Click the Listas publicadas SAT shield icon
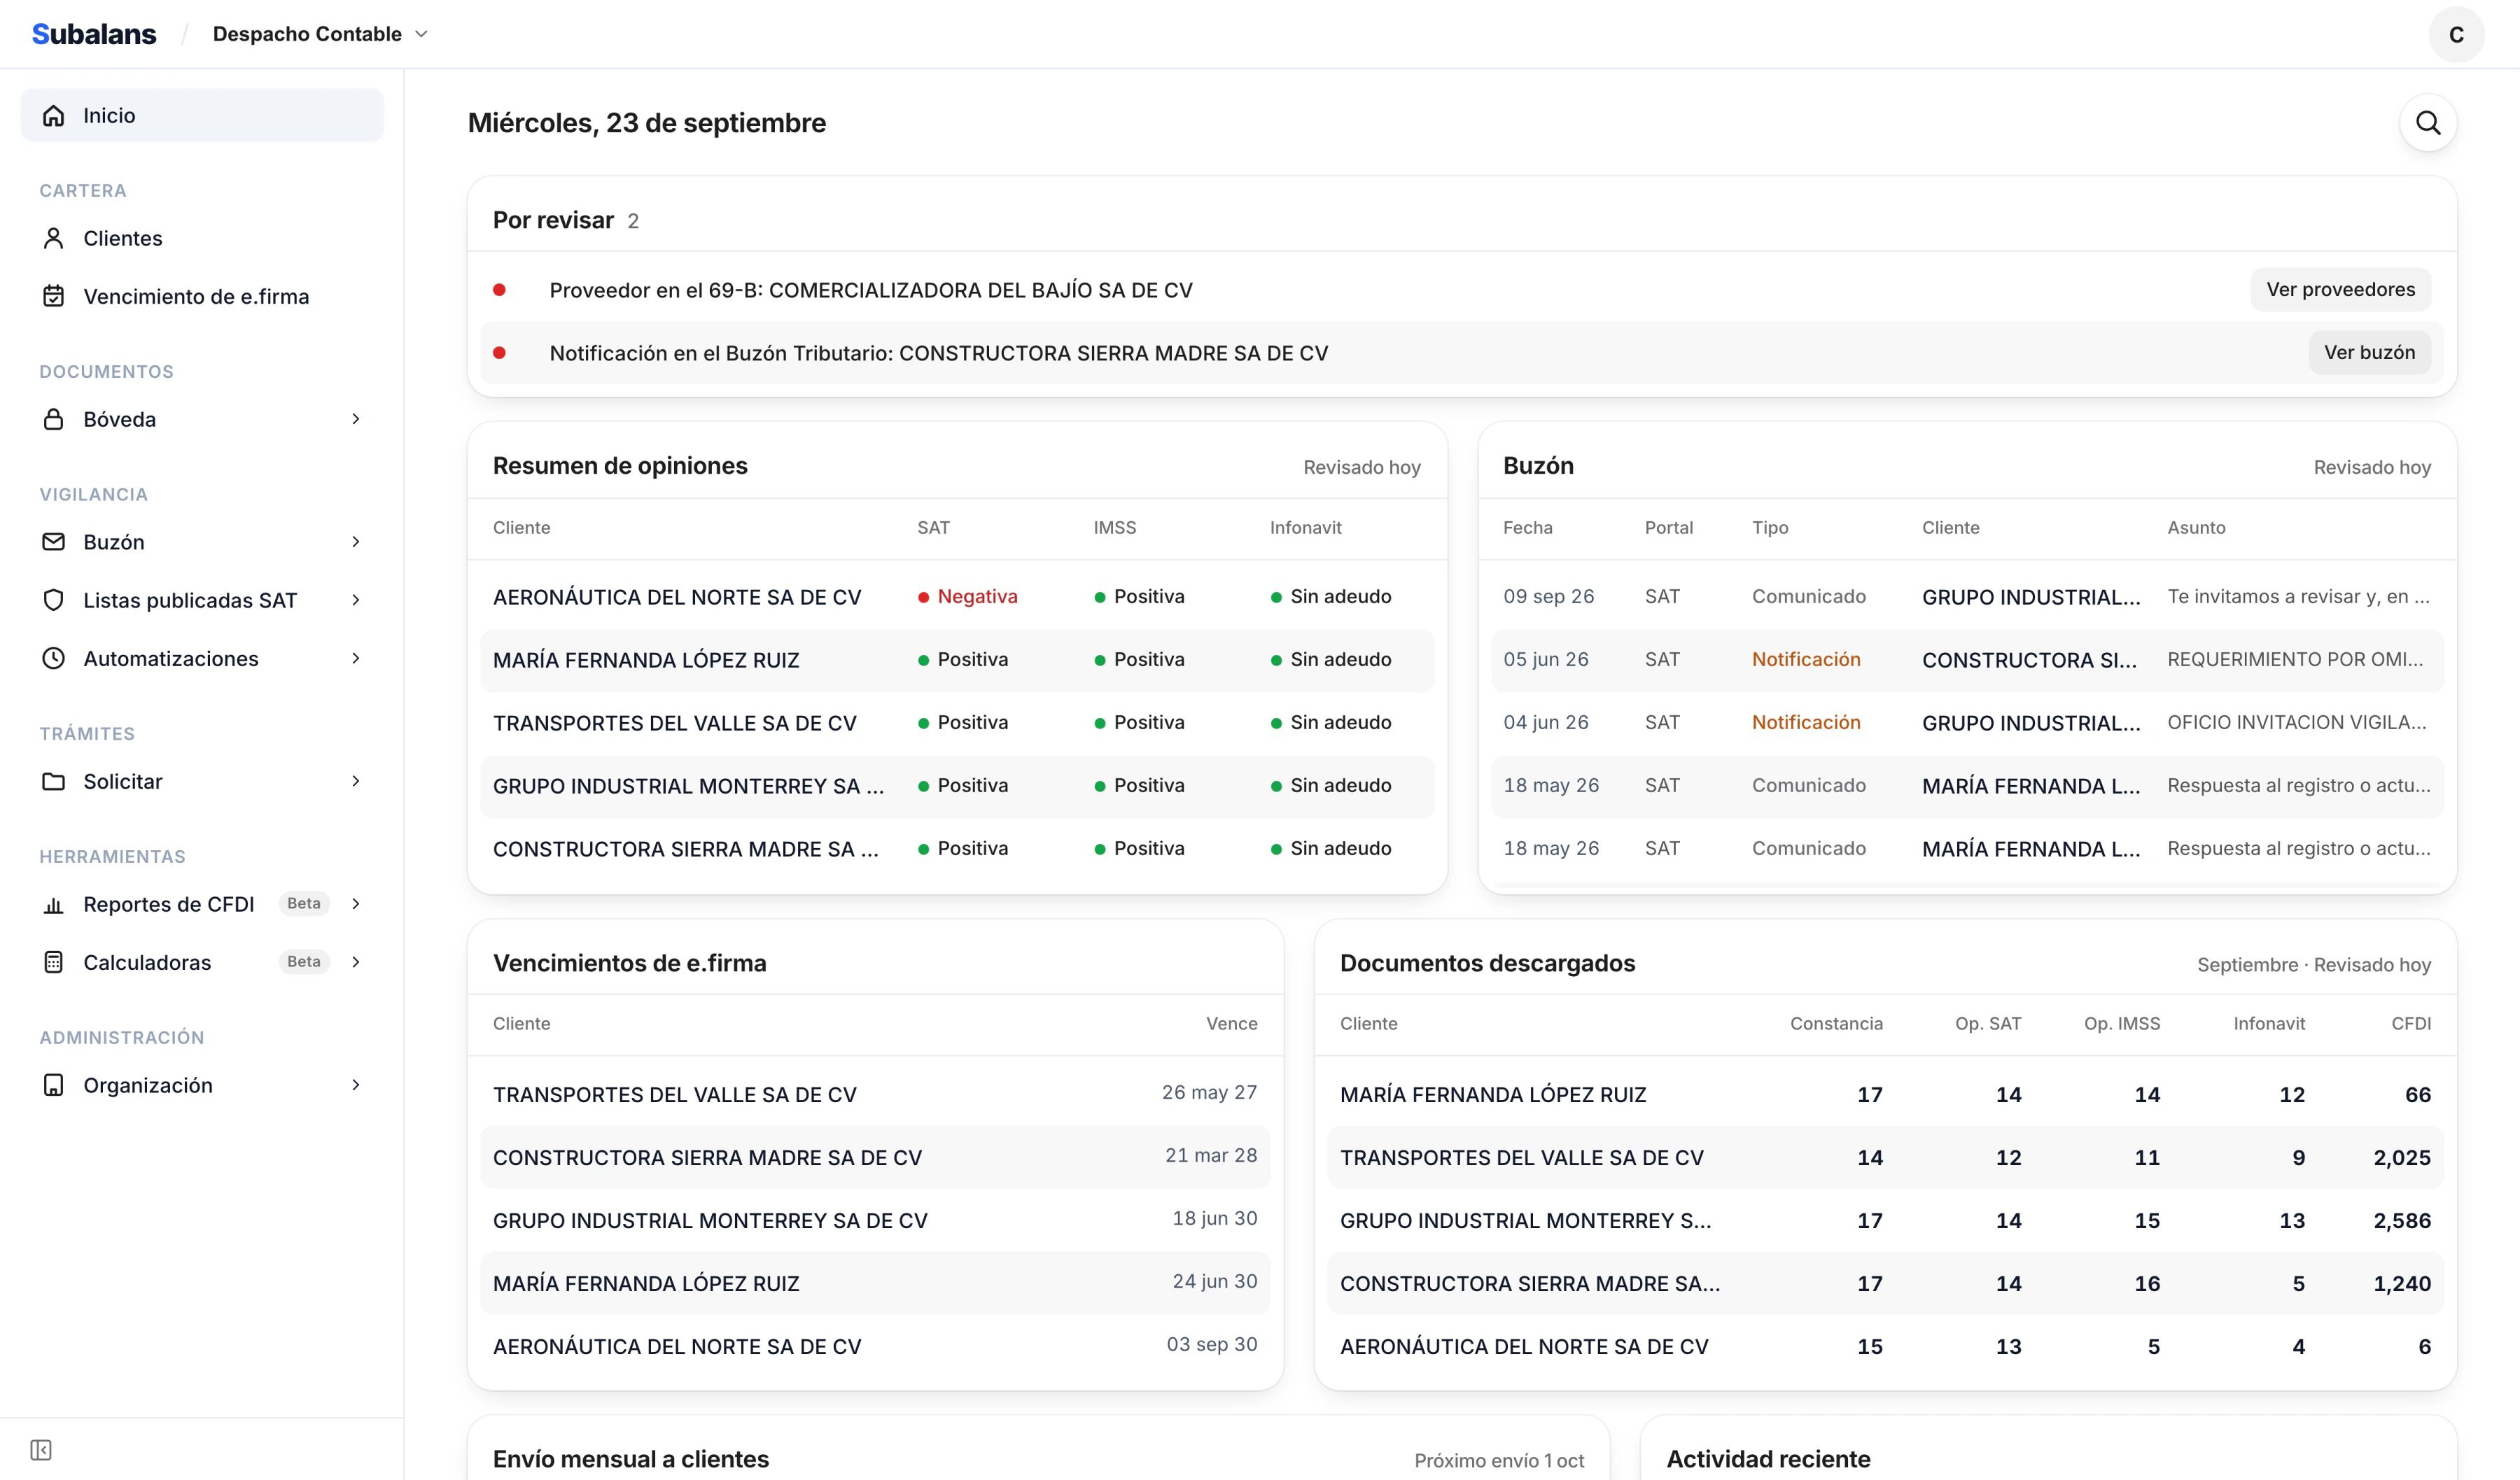Viewport: 2520px width, 1480px height. point(54,600)
